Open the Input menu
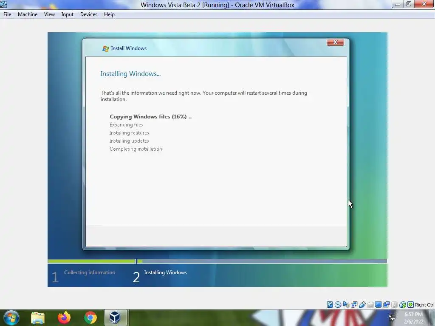Viewport: 435px width, 326px height. [x=68, y=14]
